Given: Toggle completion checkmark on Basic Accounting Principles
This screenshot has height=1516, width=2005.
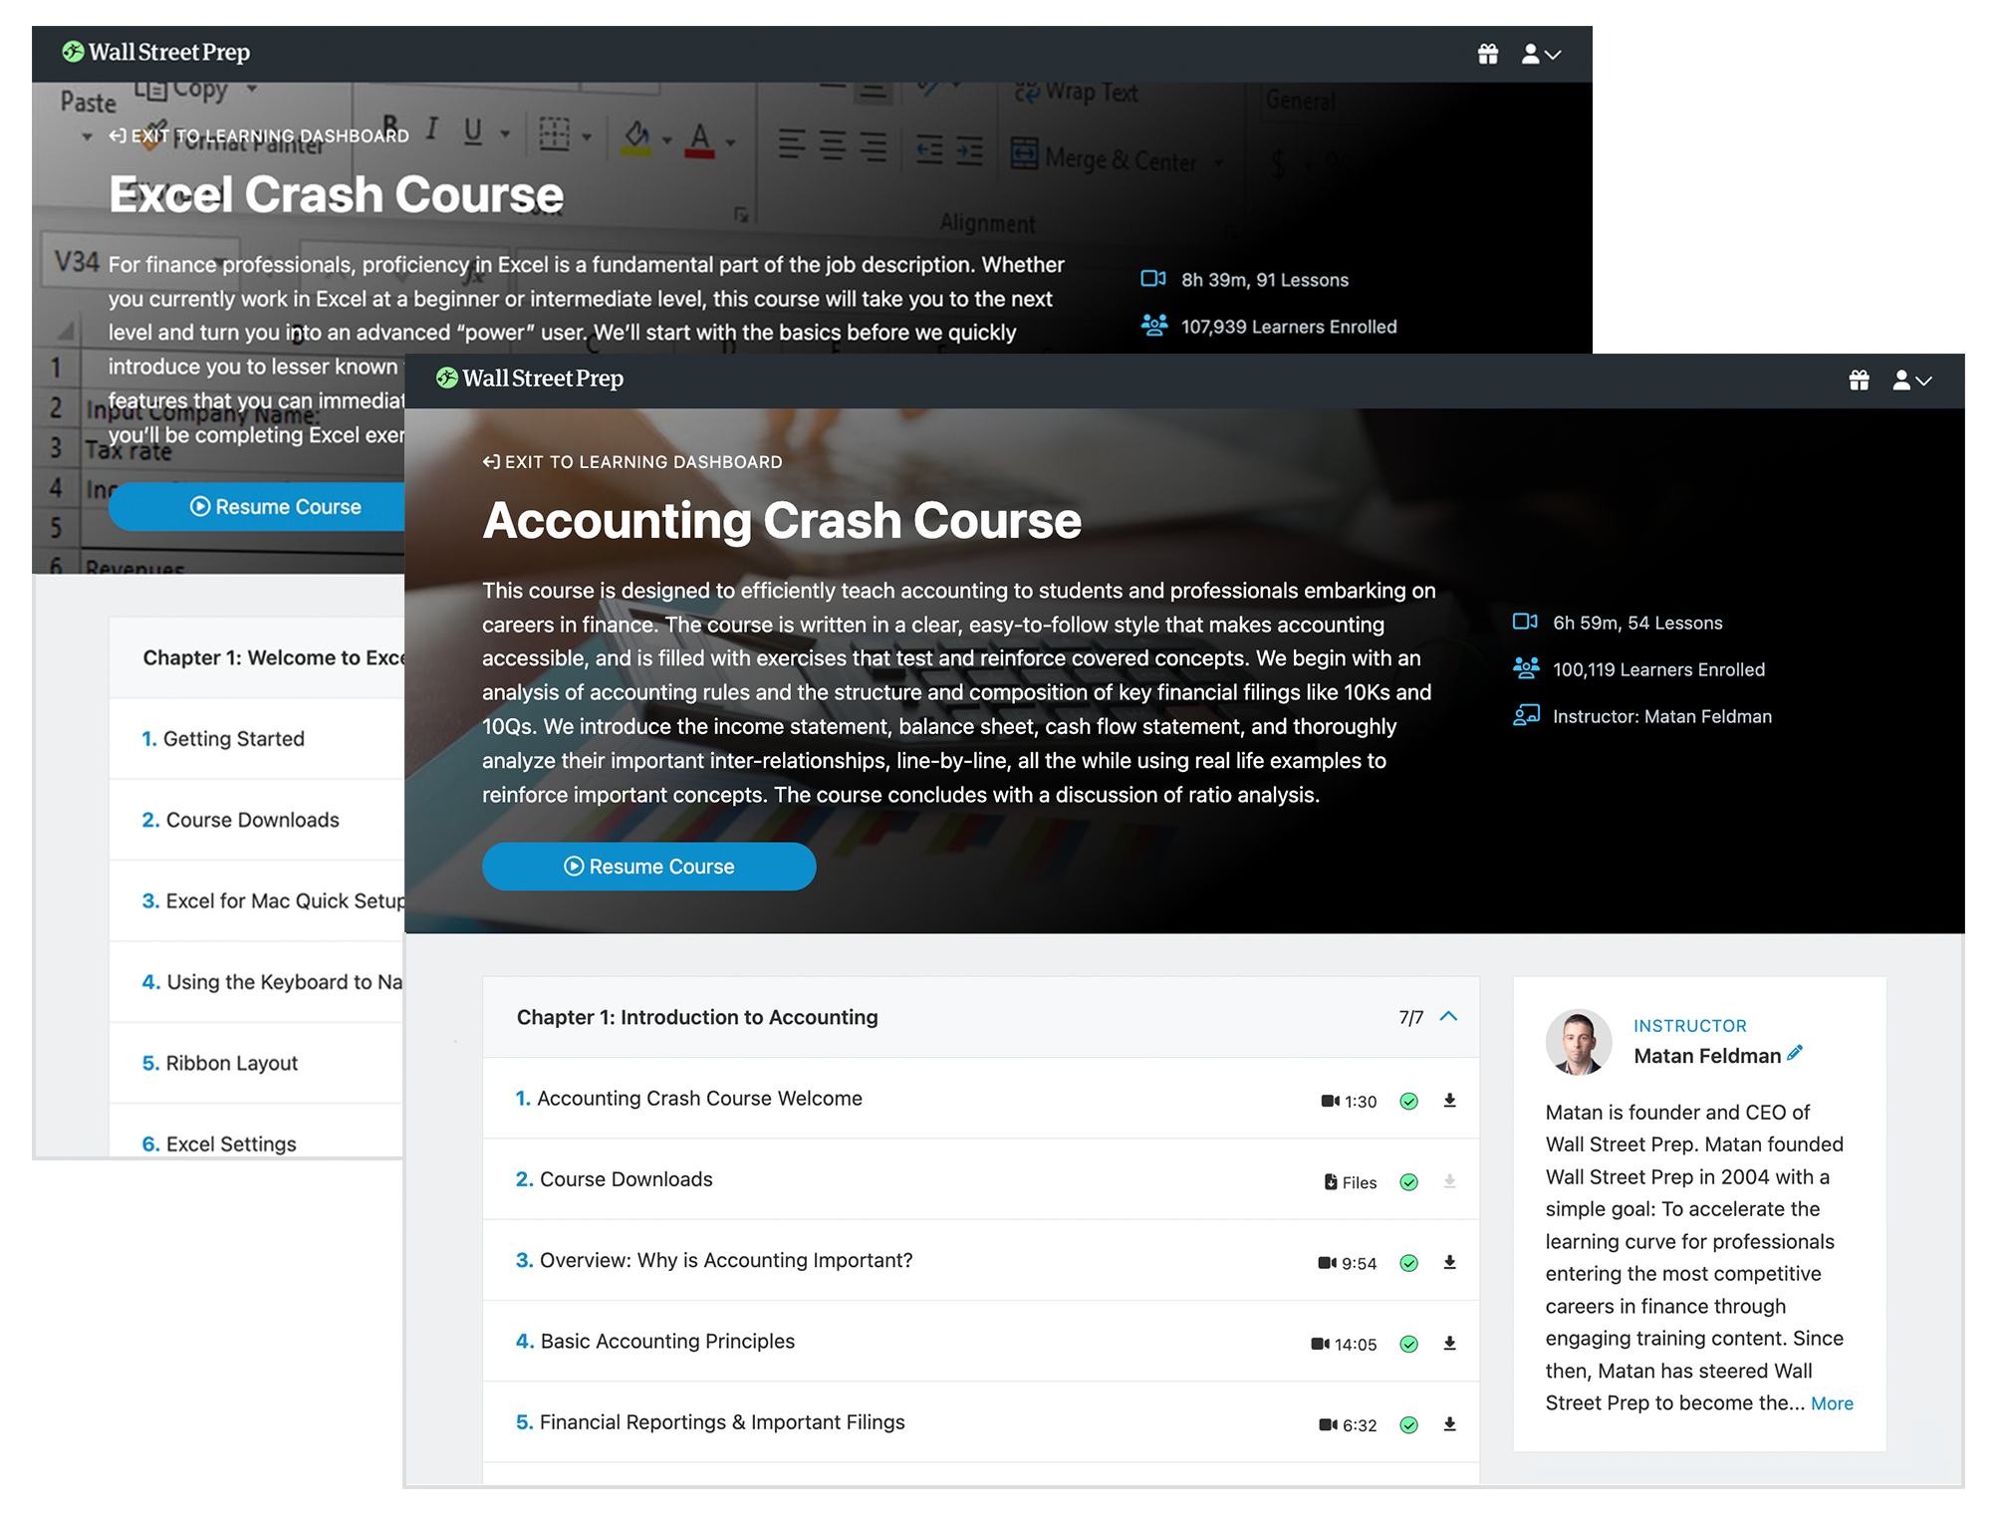Looking at the screenshot, I should [1408, 1344].
